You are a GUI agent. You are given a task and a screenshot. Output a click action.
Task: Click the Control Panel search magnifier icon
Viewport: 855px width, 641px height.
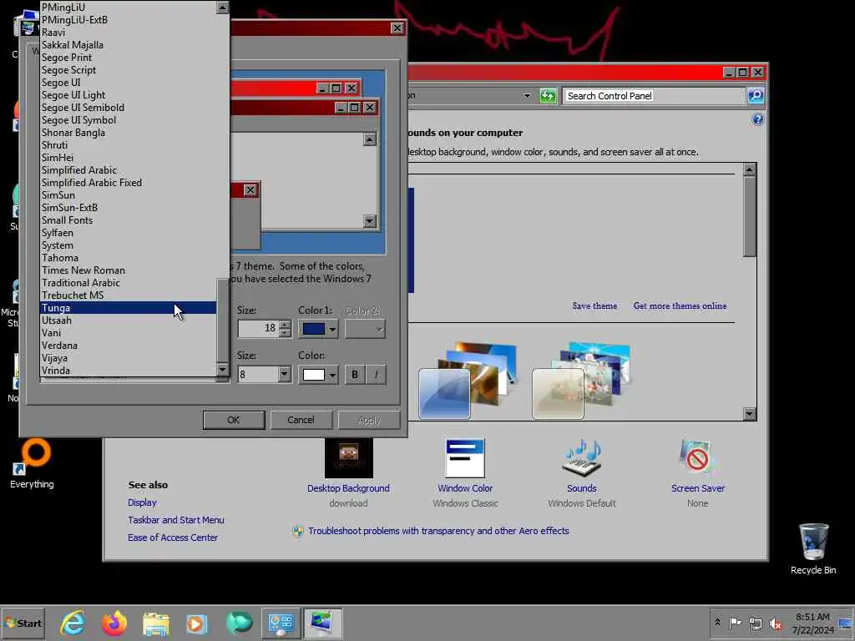coord(755,96)
